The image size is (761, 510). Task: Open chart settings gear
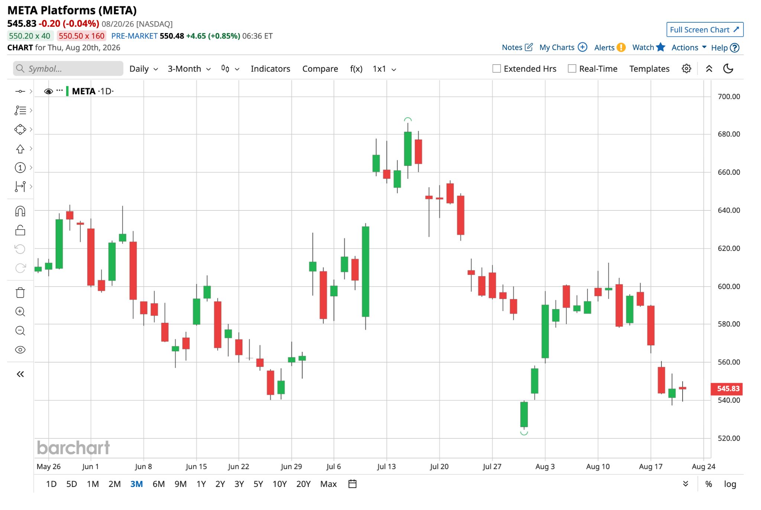pyautogui.click(x=686, y=69)
